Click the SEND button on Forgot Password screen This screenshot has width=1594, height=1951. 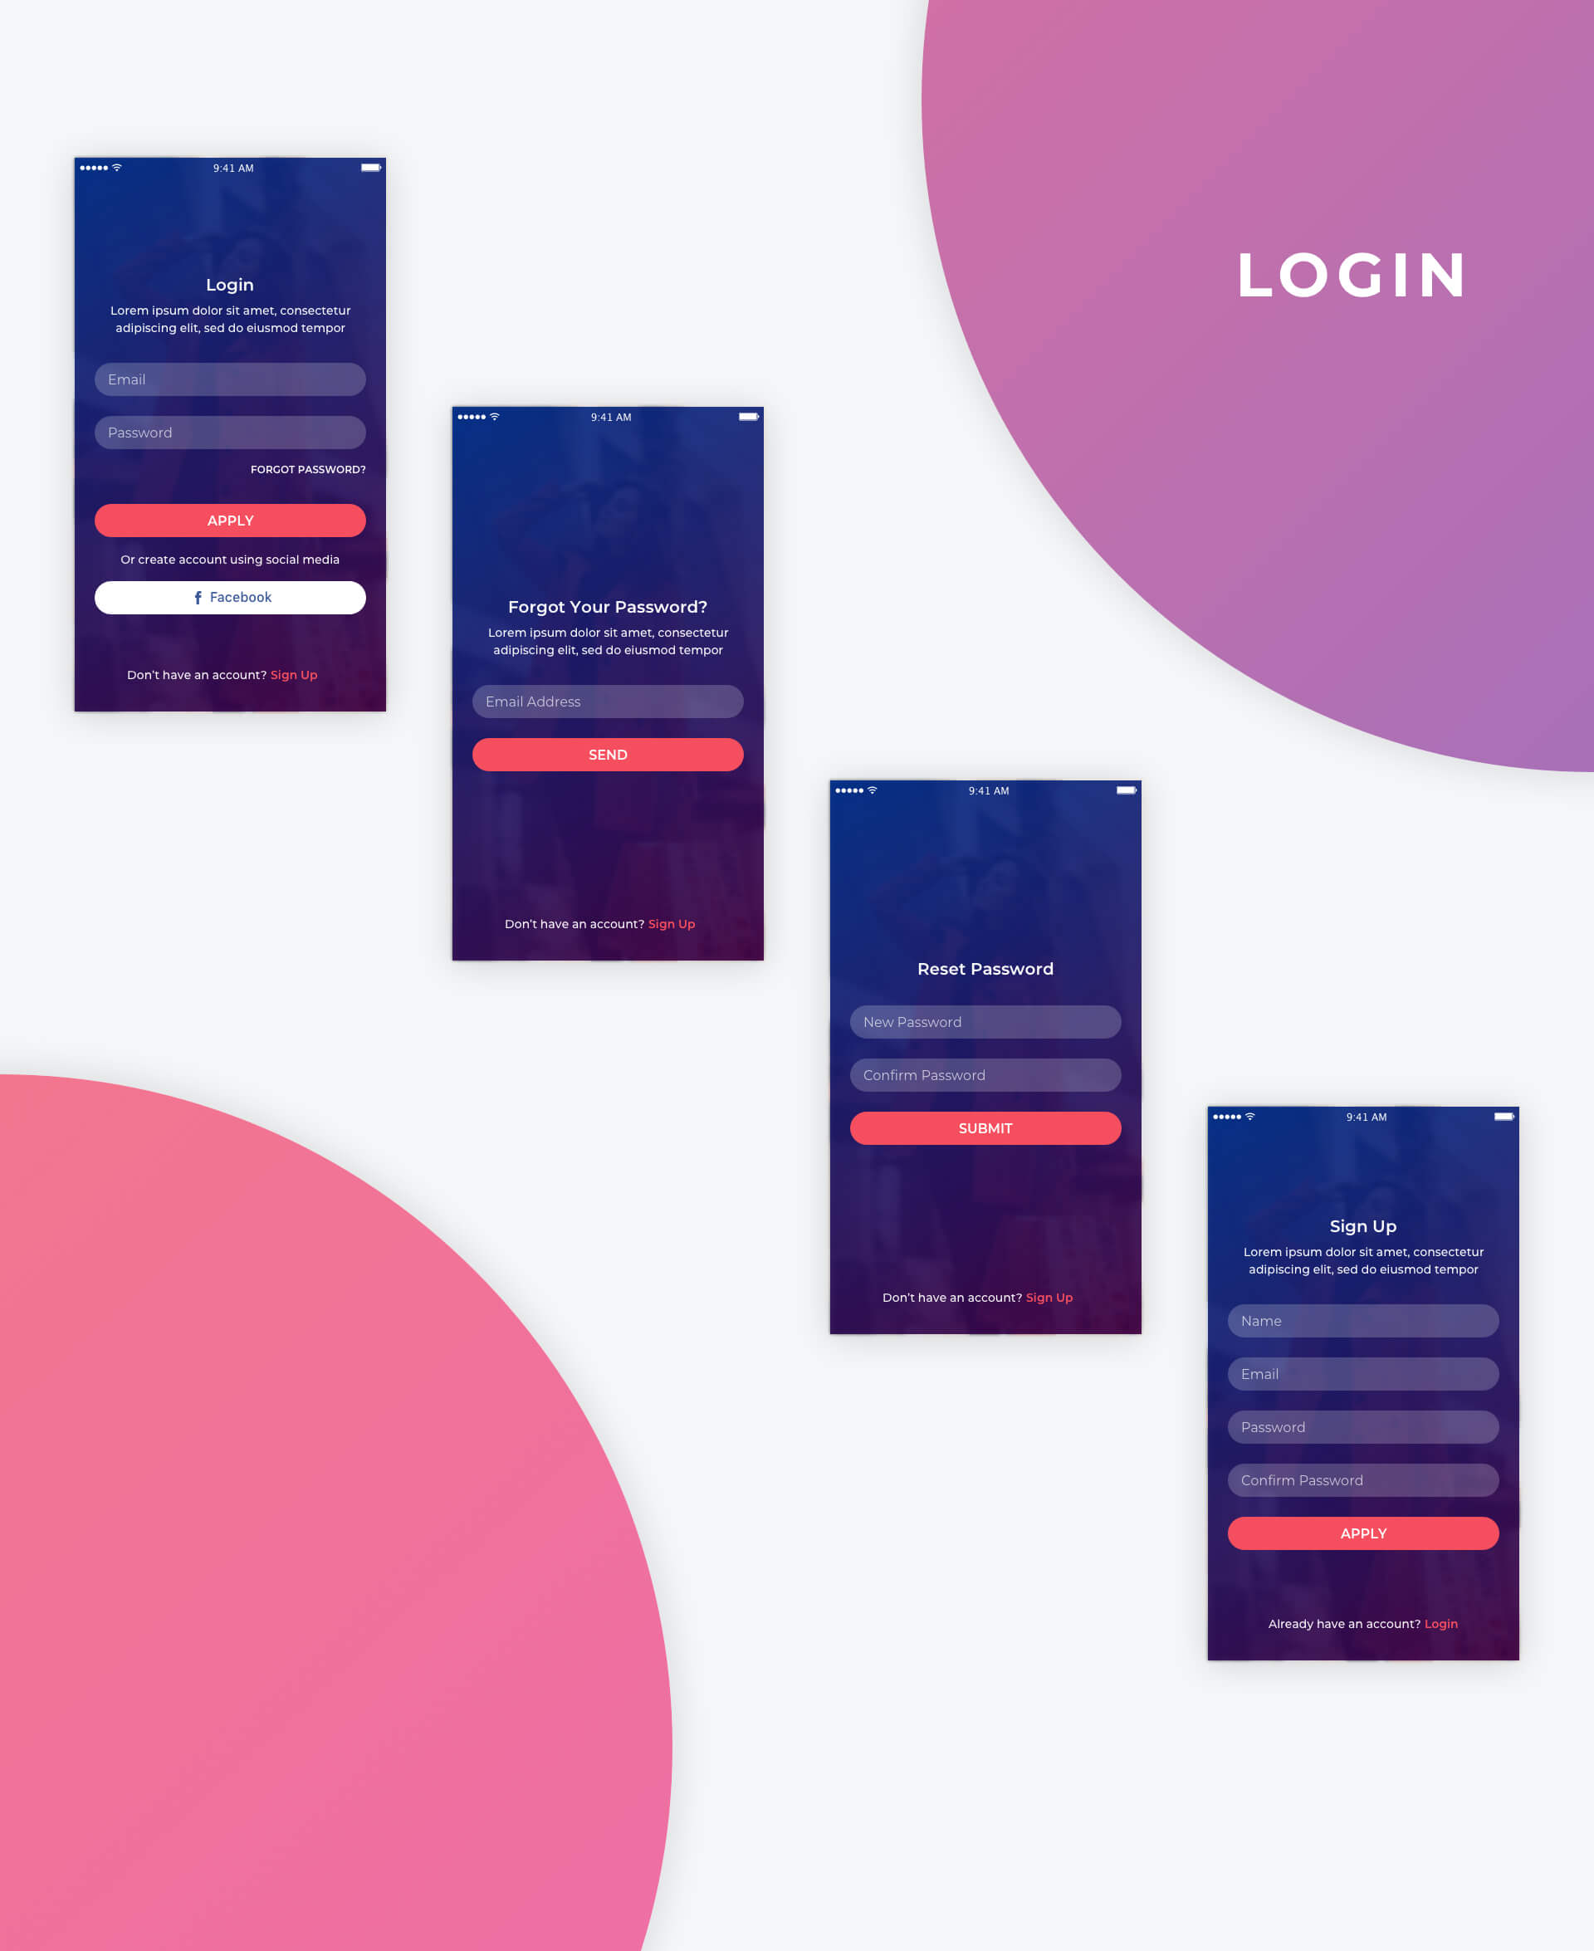pos(608,752)
